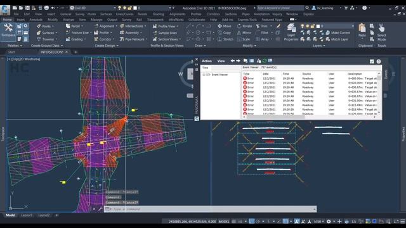Select the Rotate tool
406x228 pixels.
point(245,26)
